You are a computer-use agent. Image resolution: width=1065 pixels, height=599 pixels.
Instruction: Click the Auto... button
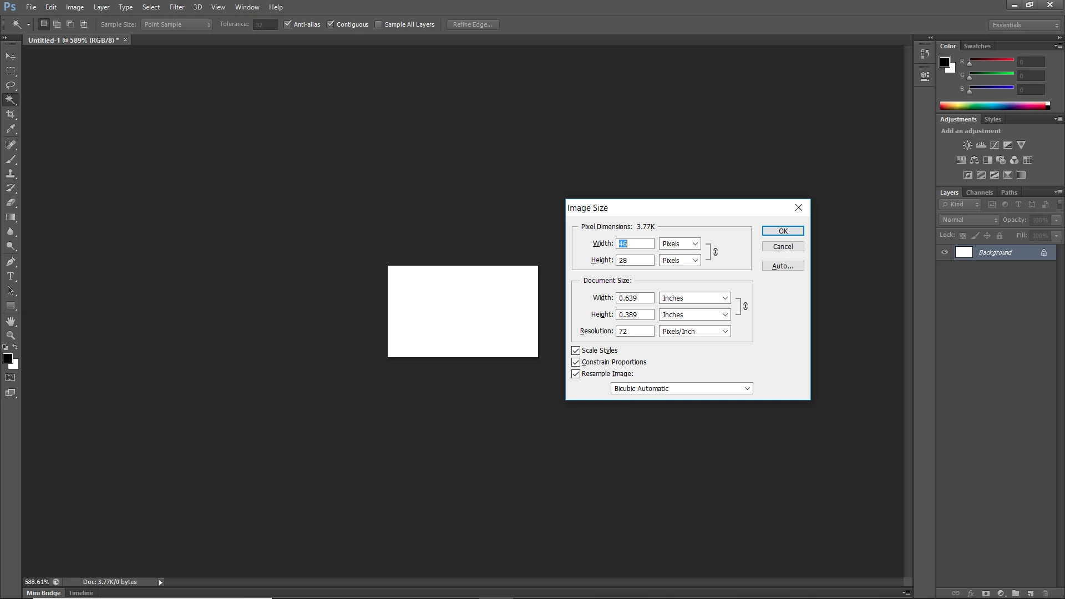783,266
